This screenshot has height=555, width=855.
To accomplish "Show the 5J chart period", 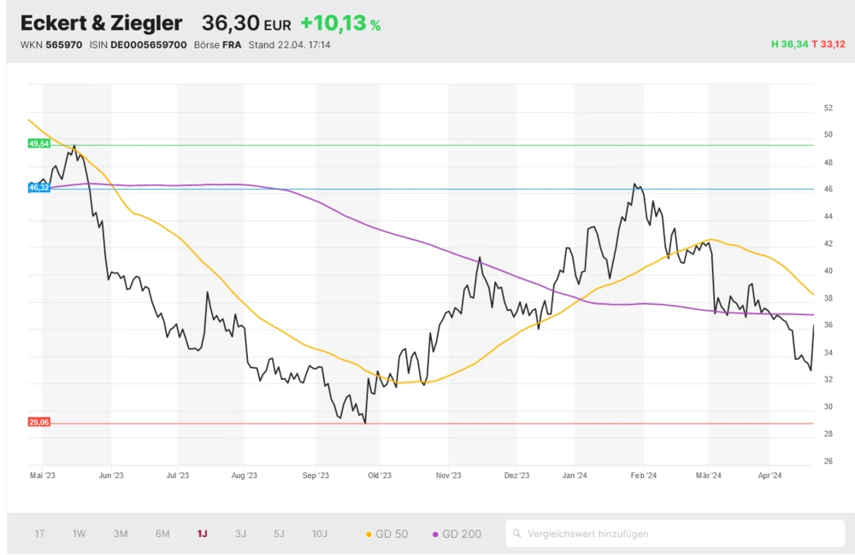I will pos(279,534).
